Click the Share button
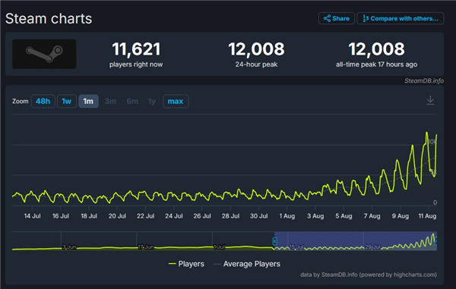The height and width of the screenshot is (289, 456). pos(337,18)
